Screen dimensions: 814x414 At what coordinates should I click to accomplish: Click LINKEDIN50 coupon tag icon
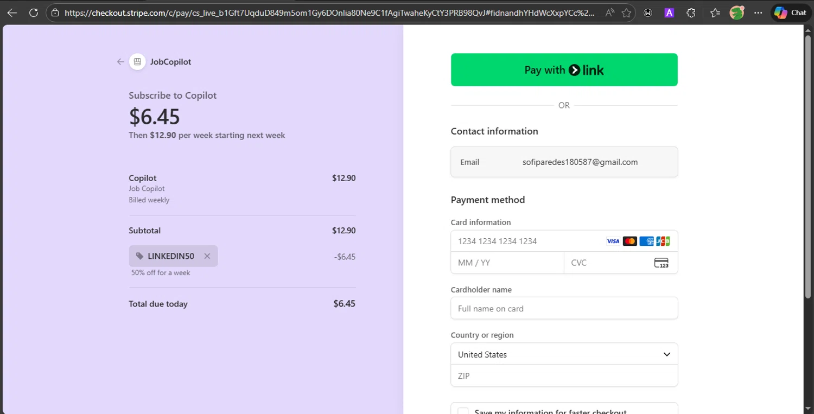pyautogui.click(x=139, y=256)
